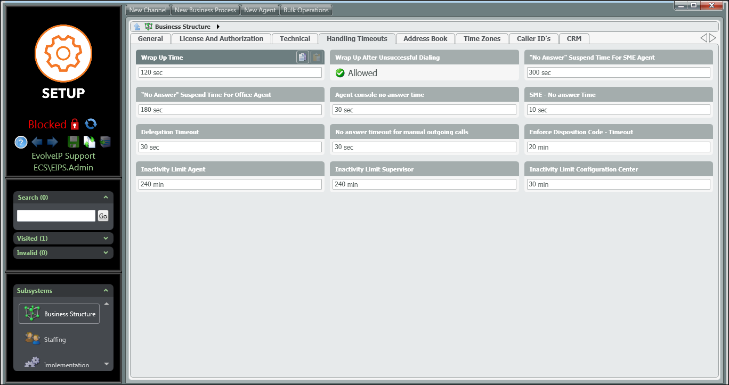
Task: Click the New Agent button
Action: pos(260,10)
